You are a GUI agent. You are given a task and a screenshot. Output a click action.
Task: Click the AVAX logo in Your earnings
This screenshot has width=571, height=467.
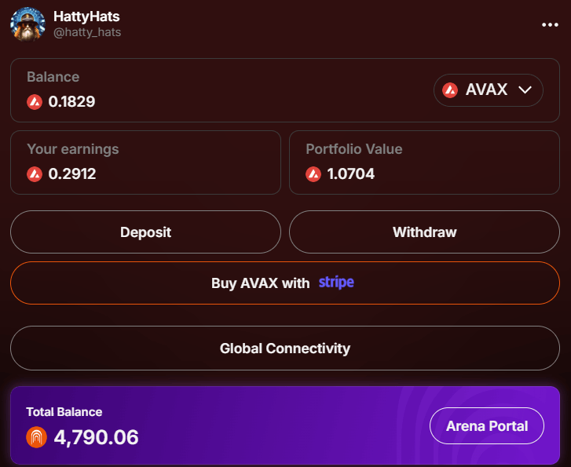coord(35,174)
